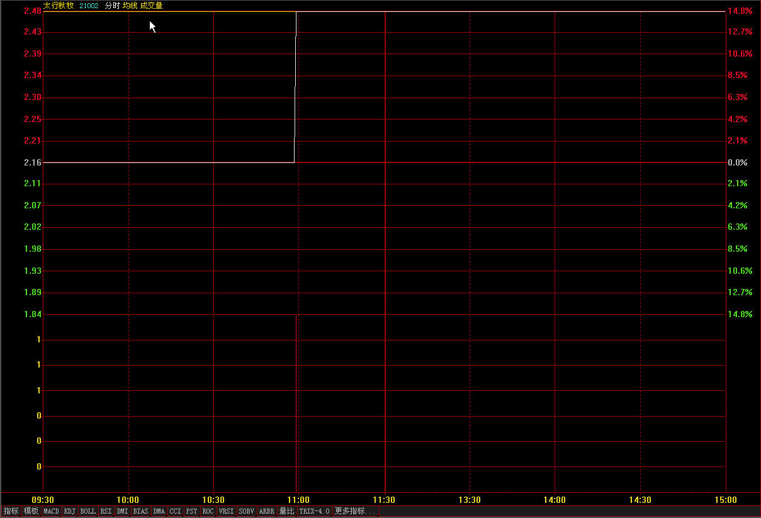
Task: Choose the BIAS indicator
Action: coord(141,511)
